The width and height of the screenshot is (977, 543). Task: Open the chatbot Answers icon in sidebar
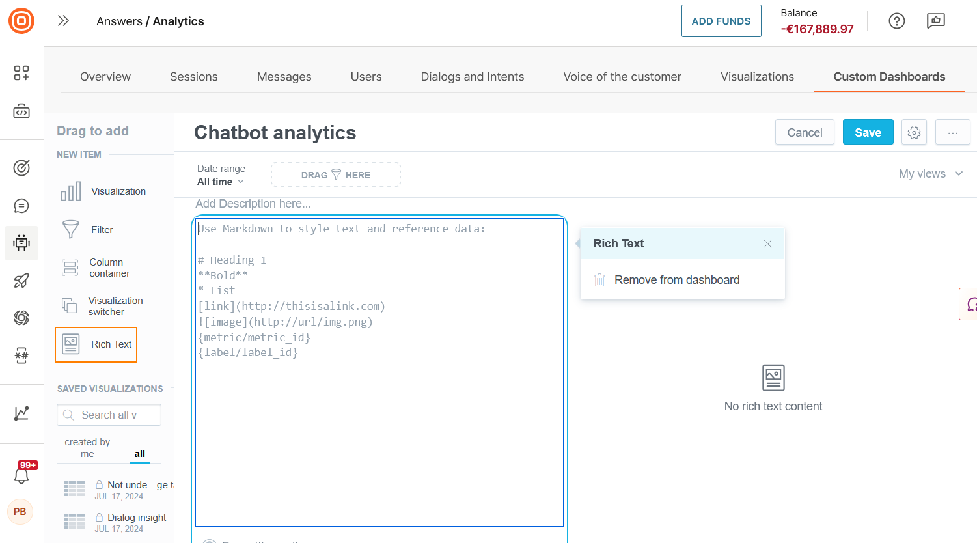21,243
